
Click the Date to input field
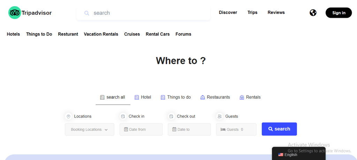click(x=189, y=130)
